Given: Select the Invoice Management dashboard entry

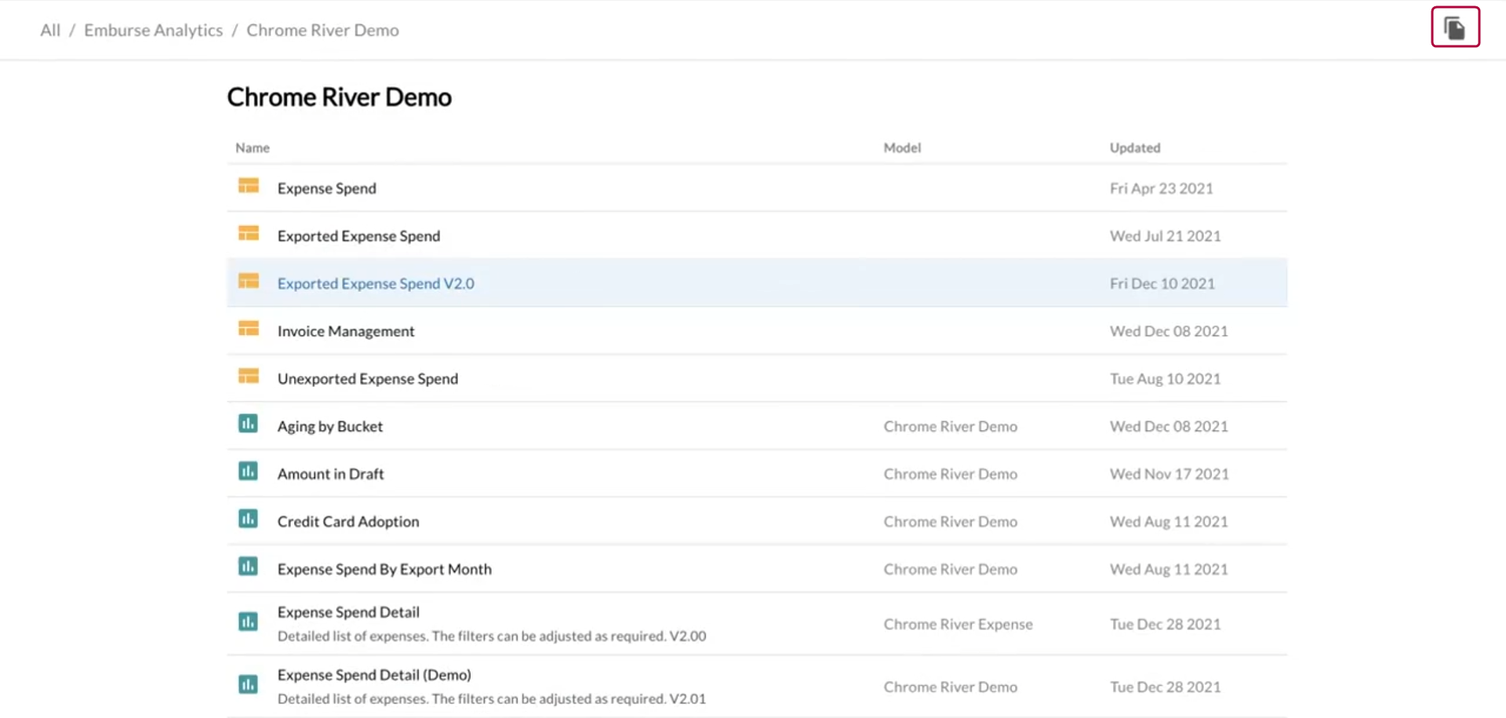Looking at the screenshot, I should coord(345,330).
